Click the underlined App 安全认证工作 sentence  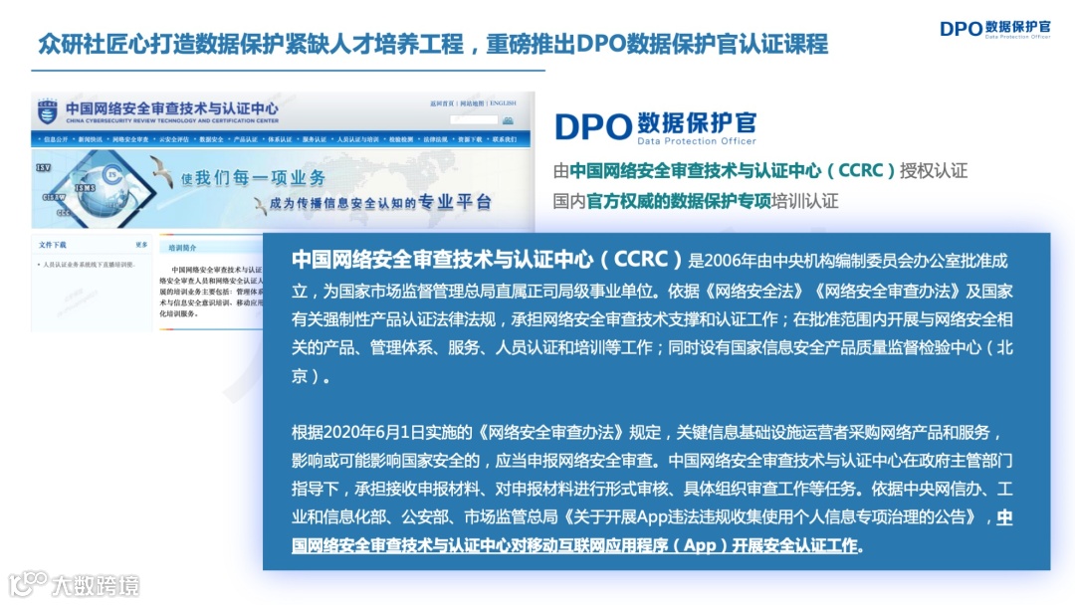pyautogui.click(x=651, y=531)
